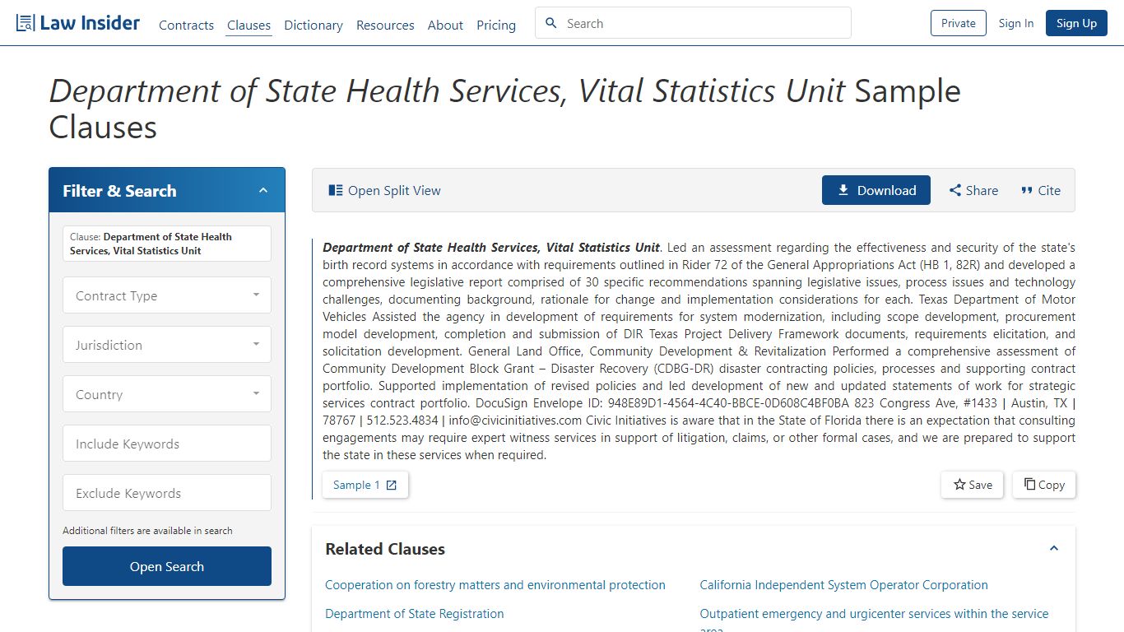Click the page title heading
Image resolution: width=1124 pixels, height=632 pixels.
[504, 109]
